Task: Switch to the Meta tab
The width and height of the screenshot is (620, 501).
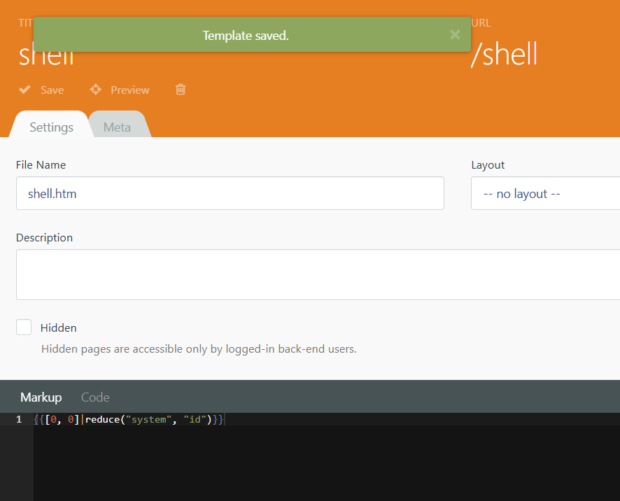Action: pos(117,127)
